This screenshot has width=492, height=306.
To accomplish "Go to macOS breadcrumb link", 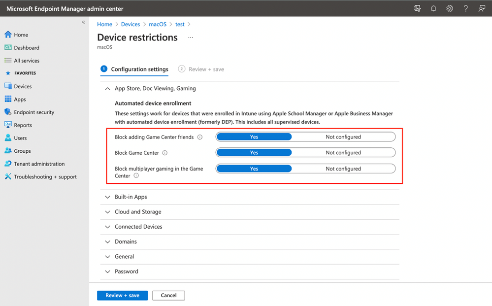I will (x=158, y=24).
